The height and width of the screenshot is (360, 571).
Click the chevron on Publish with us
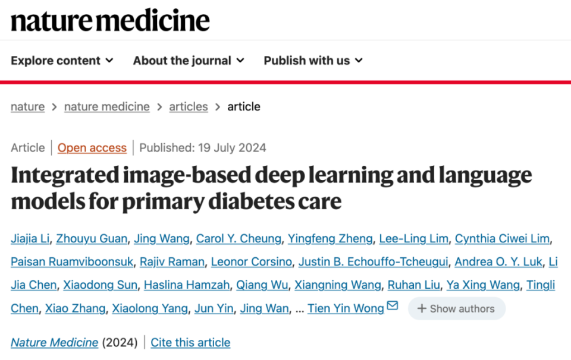[357, 61]
